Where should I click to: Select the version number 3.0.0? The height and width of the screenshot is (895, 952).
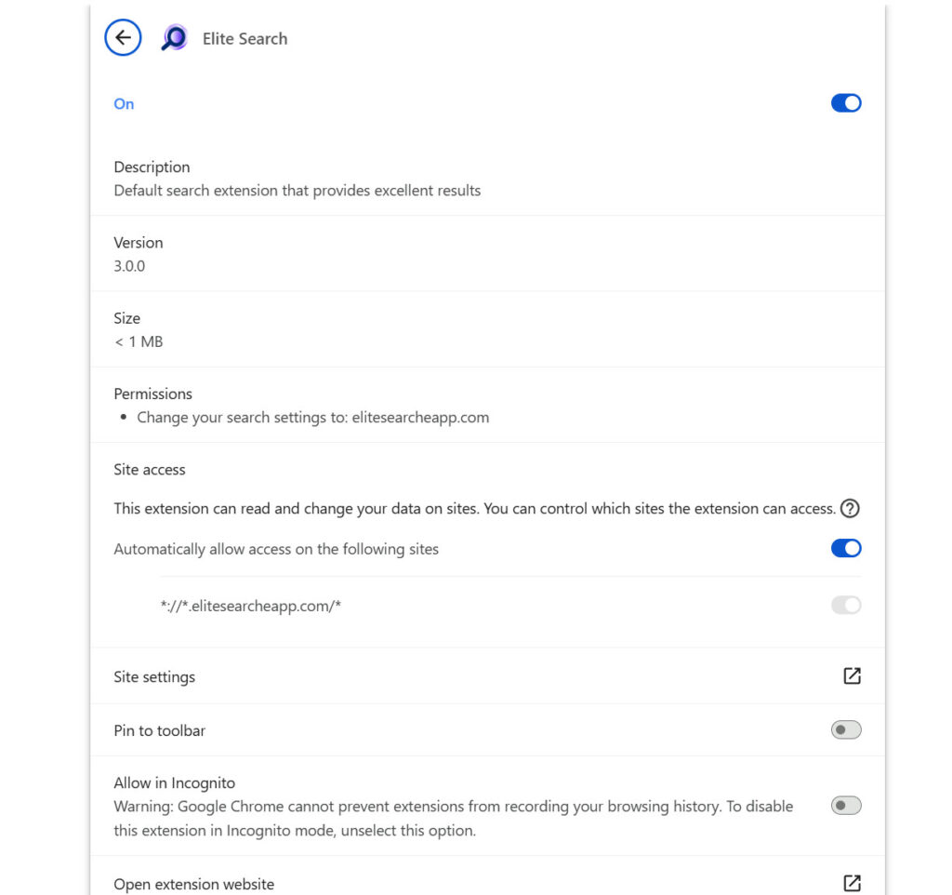[129, 266]
